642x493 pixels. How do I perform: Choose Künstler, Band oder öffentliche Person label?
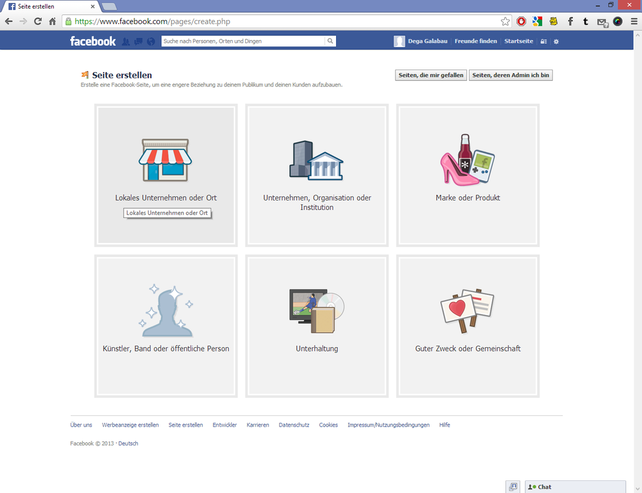166,348
